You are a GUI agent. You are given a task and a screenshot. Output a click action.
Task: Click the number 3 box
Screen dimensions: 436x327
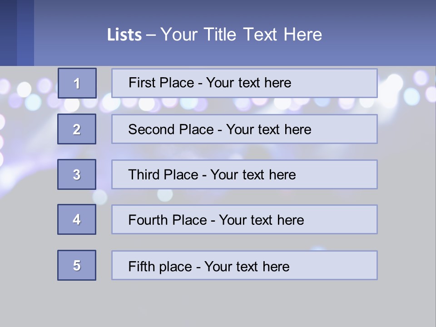point(77,174)
